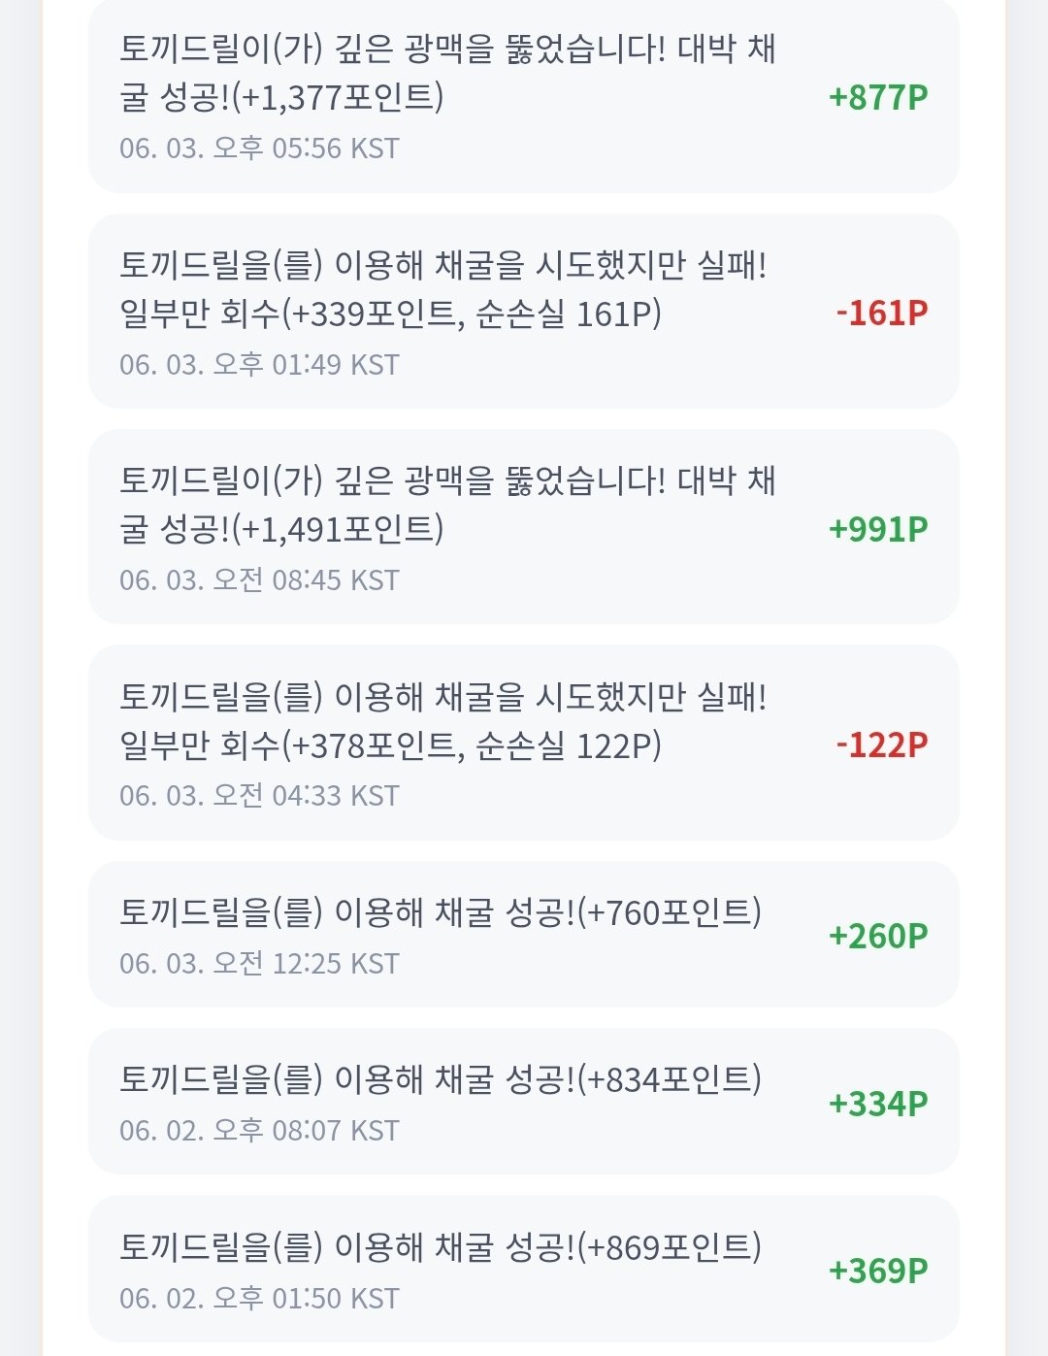The width and height of the screenshot is (1048, 1356).
Task: Open the 채굴 성공 entry with +834포인트
Action: [524, 1102]
